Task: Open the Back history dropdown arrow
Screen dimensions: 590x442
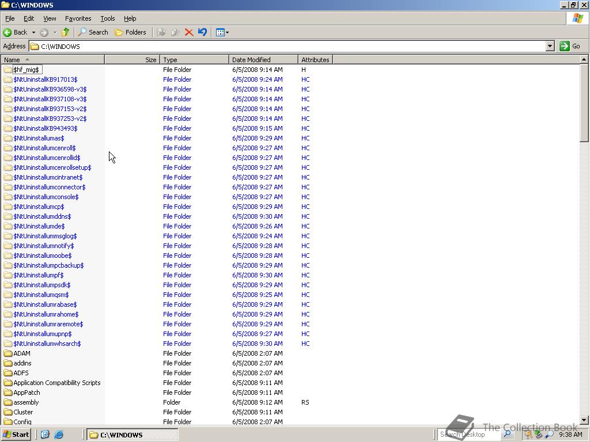Action: (33, 32)
